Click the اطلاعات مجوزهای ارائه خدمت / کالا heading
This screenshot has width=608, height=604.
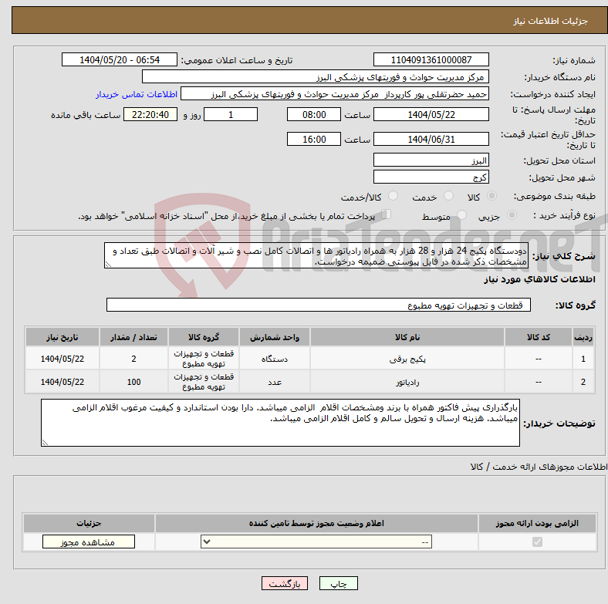coord(539,467)
